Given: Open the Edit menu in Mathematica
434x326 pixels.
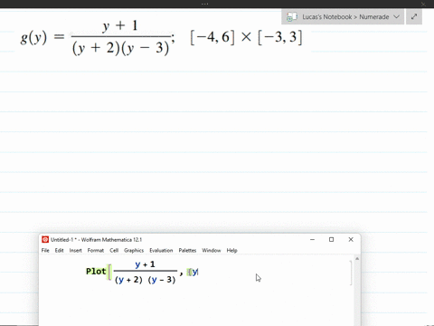Looking at the screenshot, I should click(x=59, y=250).
